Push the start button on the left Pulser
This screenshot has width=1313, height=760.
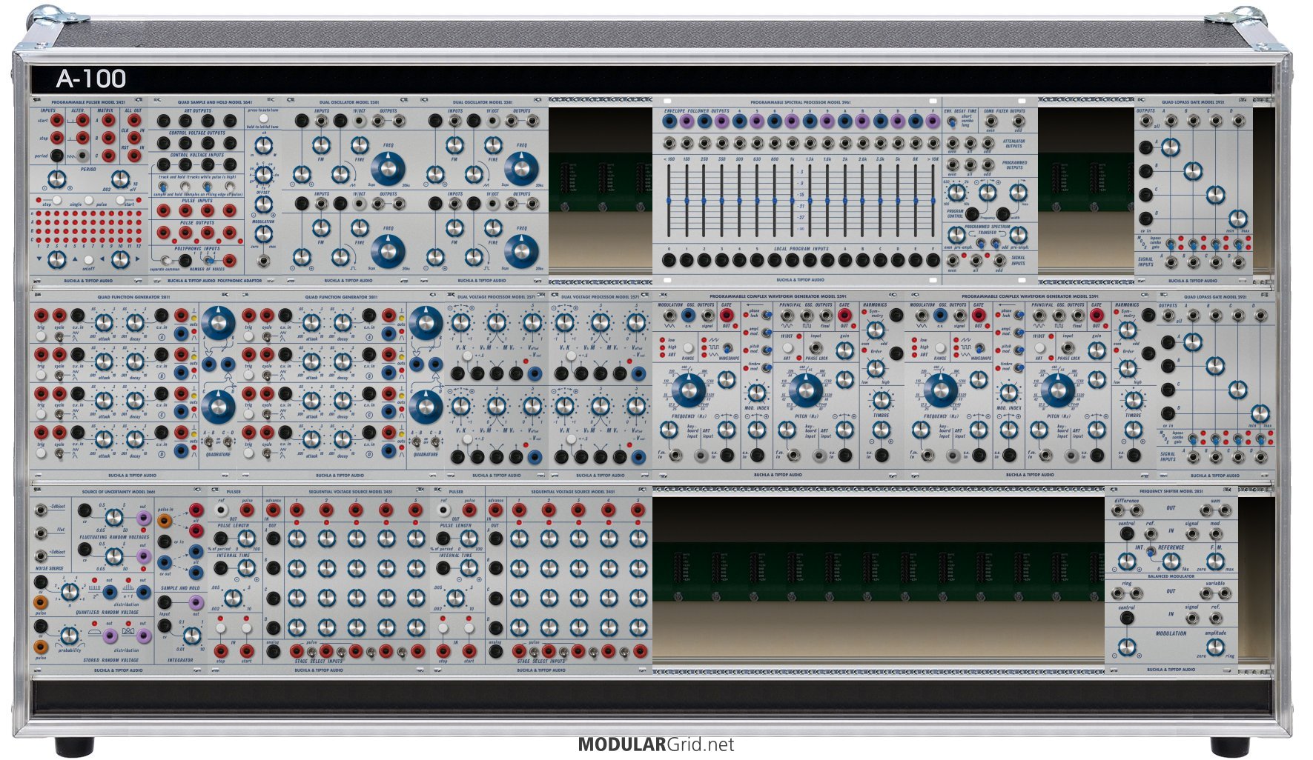(x=247, y=628)
